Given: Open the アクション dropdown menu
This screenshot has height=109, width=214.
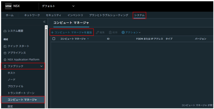Looking at the screenshot, I should (131, 32).
